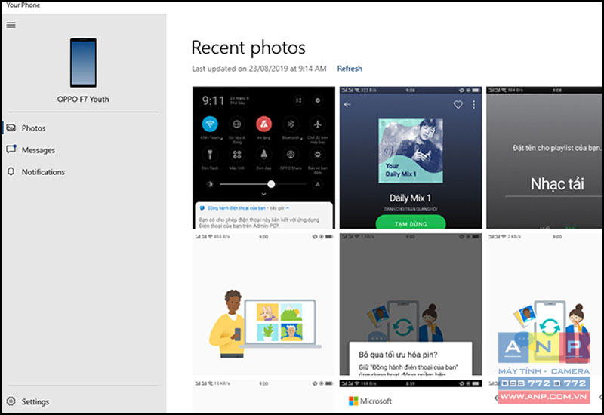Open the Nhạc tải playlist screenshot
604x415 pixels.
(544, 158)
